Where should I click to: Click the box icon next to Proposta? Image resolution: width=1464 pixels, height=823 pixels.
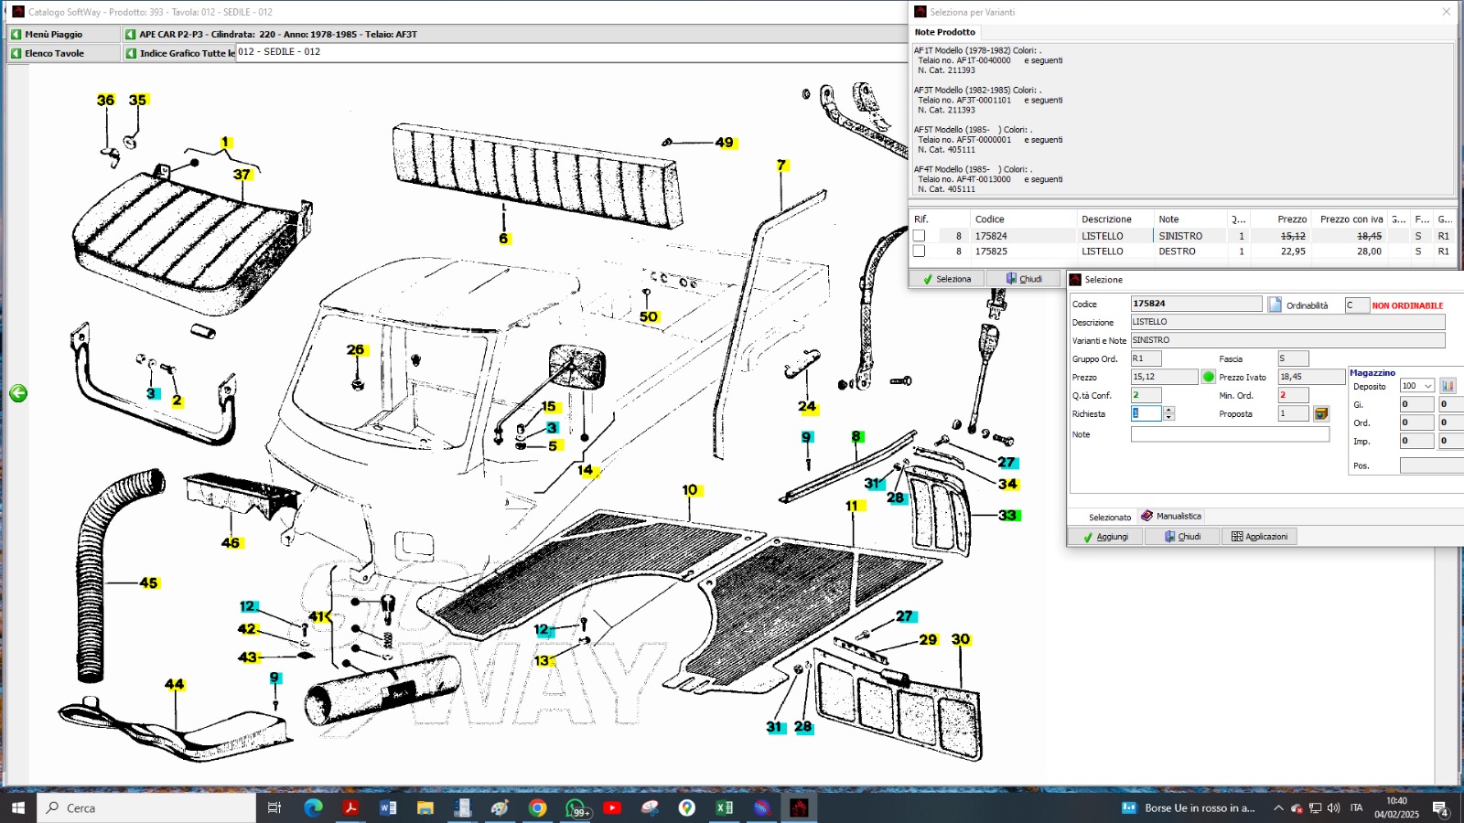(x=1320, y=414)
